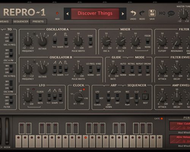190x152 pixels.
Task: Toggle the OSC A FREQ modulation routing switch
Action: pyautogui.click(x=11, y=38)
